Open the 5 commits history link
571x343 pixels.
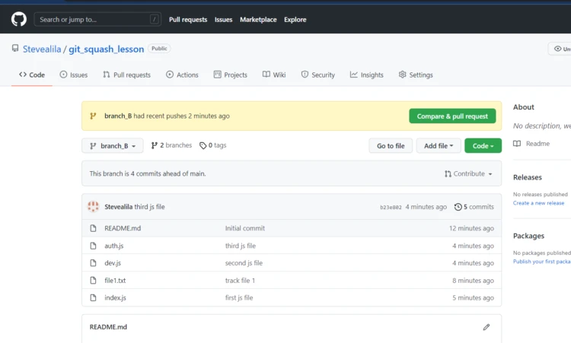point(474,207)
